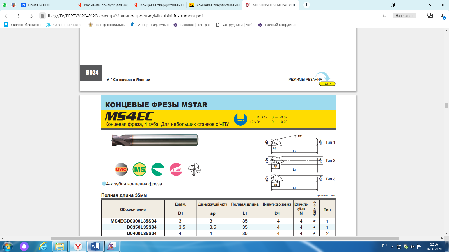Screen dimensions: 449x252
Task: Reload the current PDF page
Action: 31,16
